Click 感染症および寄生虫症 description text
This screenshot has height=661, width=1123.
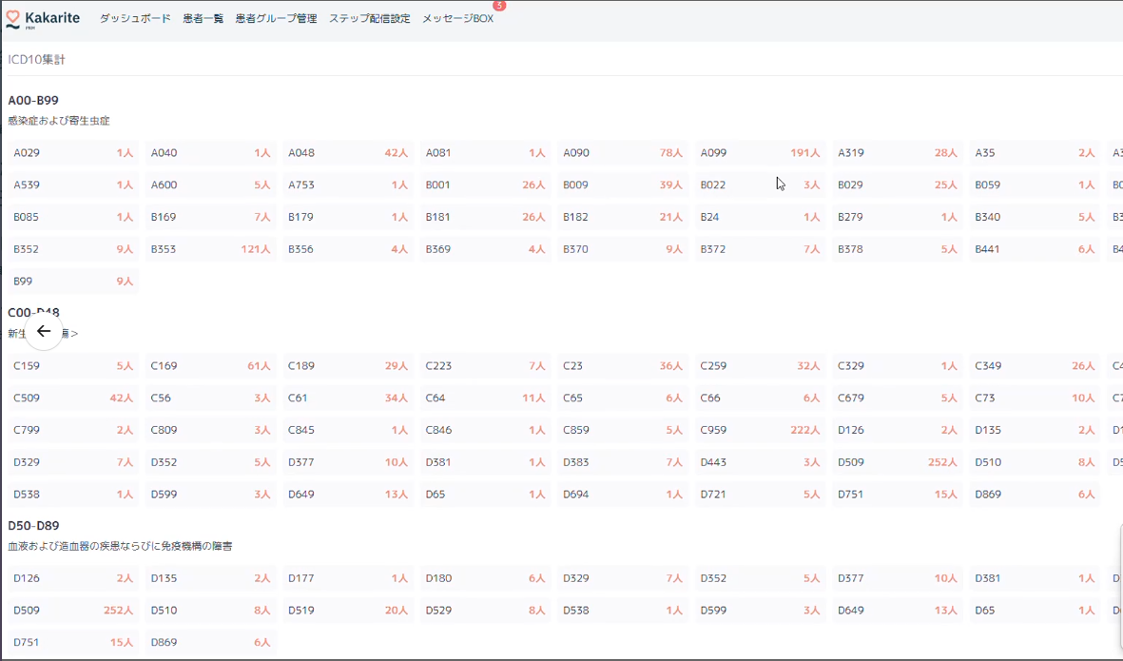[59, 121]
